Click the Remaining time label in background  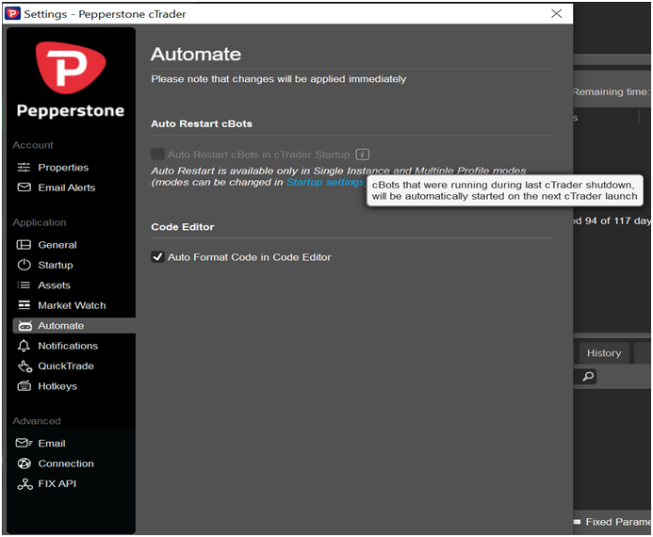[x=611, y=92]
